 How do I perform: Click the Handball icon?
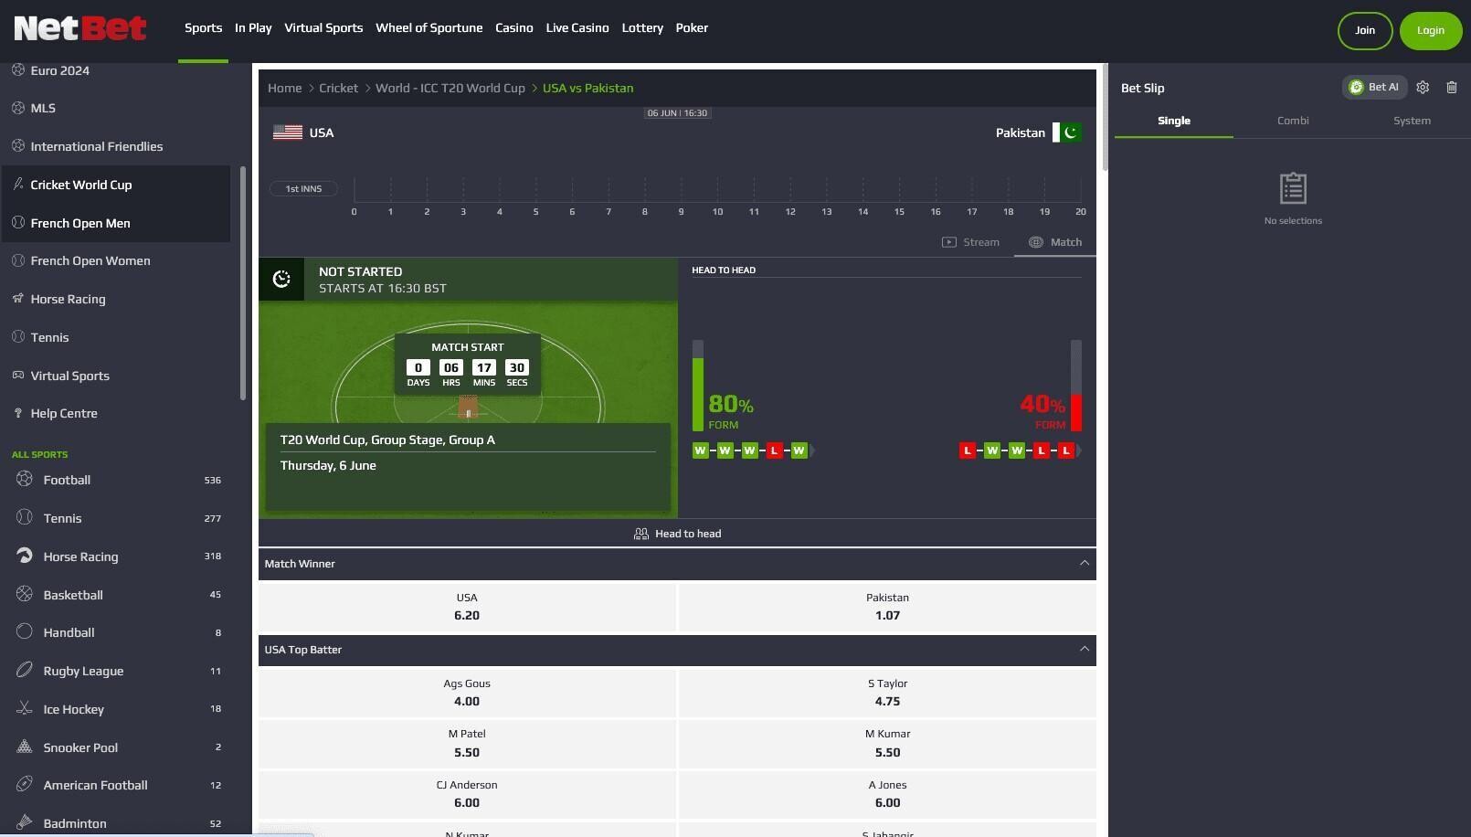25,632
